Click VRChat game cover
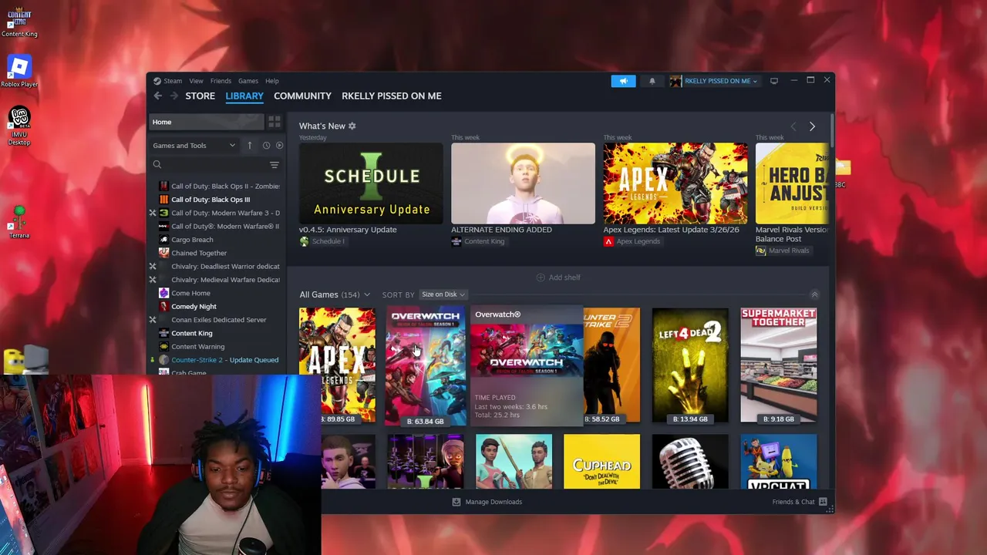 pyautogui.click(x=779, y=461)
